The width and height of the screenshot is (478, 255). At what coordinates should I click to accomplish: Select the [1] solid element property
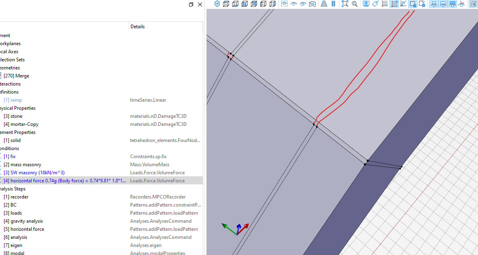pyautogui.click(x=12, y=140)
